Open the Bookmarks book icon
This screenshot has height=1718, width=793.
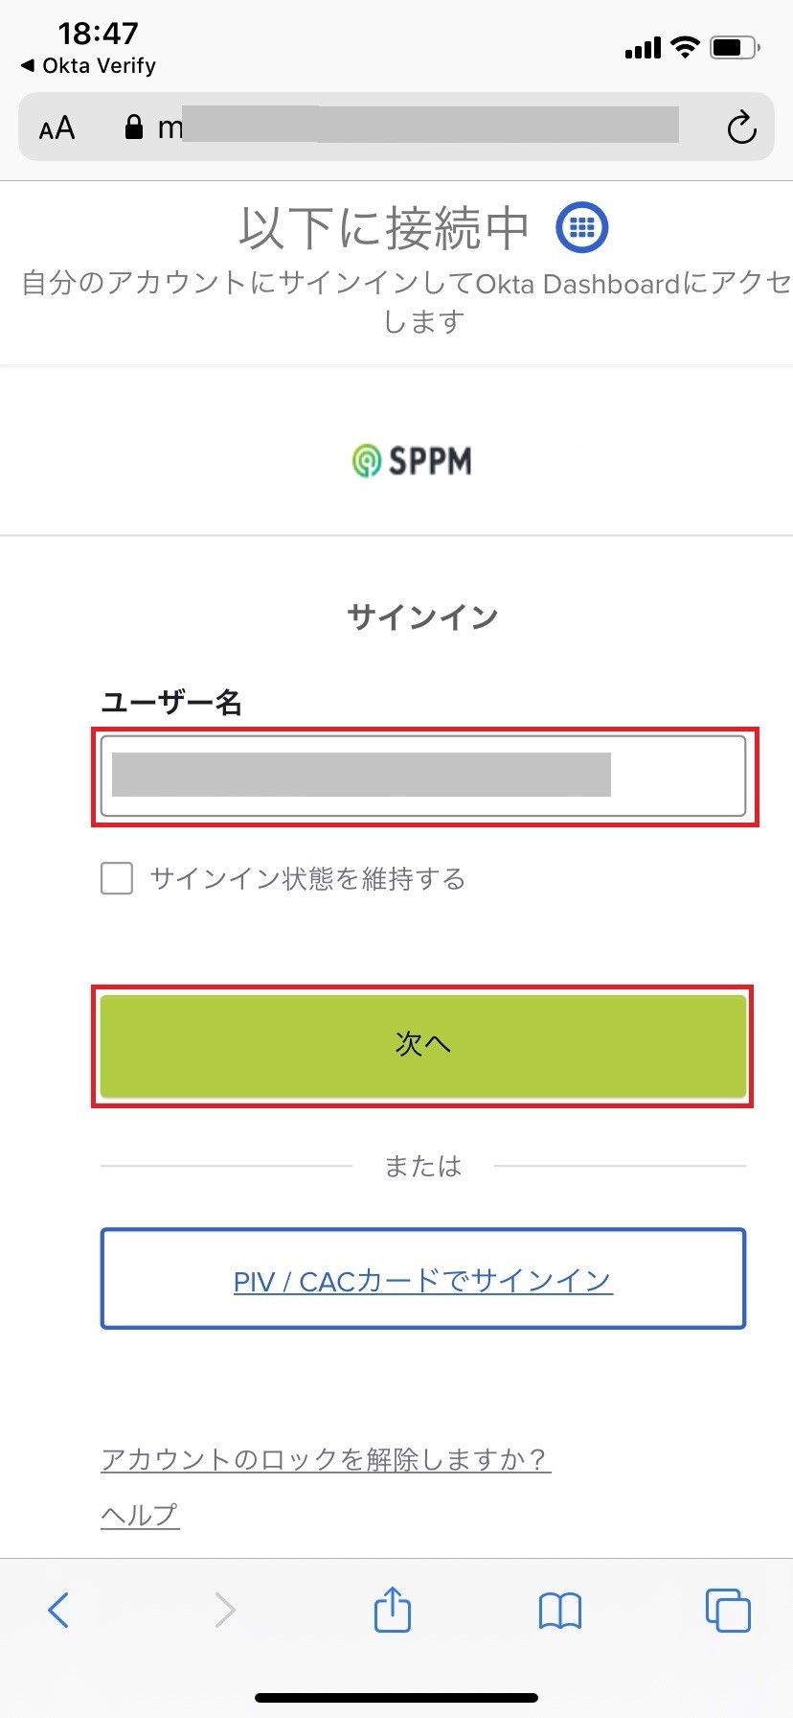(x=560, y=1611)
